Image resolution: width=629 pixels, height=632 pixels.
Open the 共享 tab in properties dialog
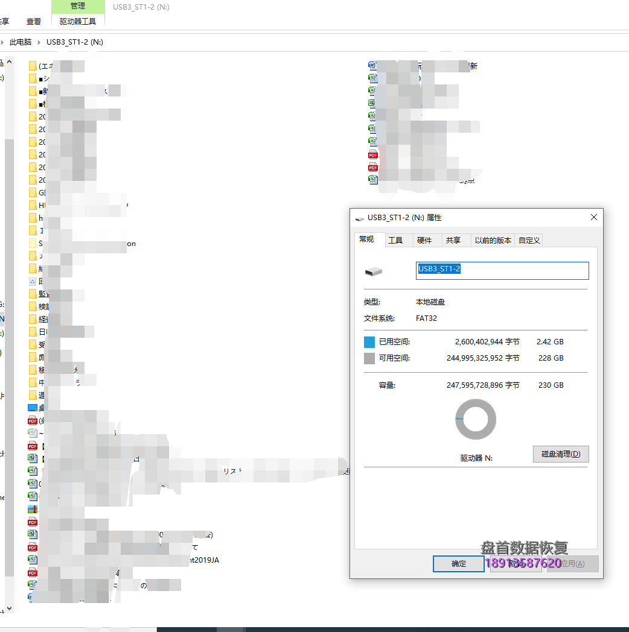[x=453, y=240]
